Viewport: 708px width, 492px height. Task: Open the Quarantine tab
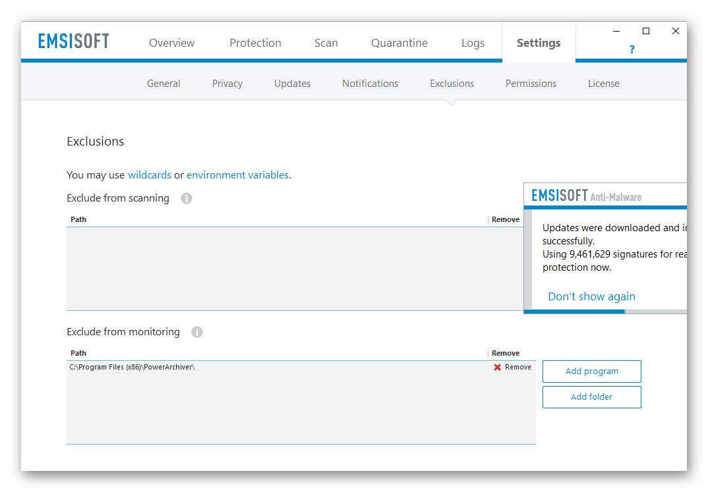(399, 43)
